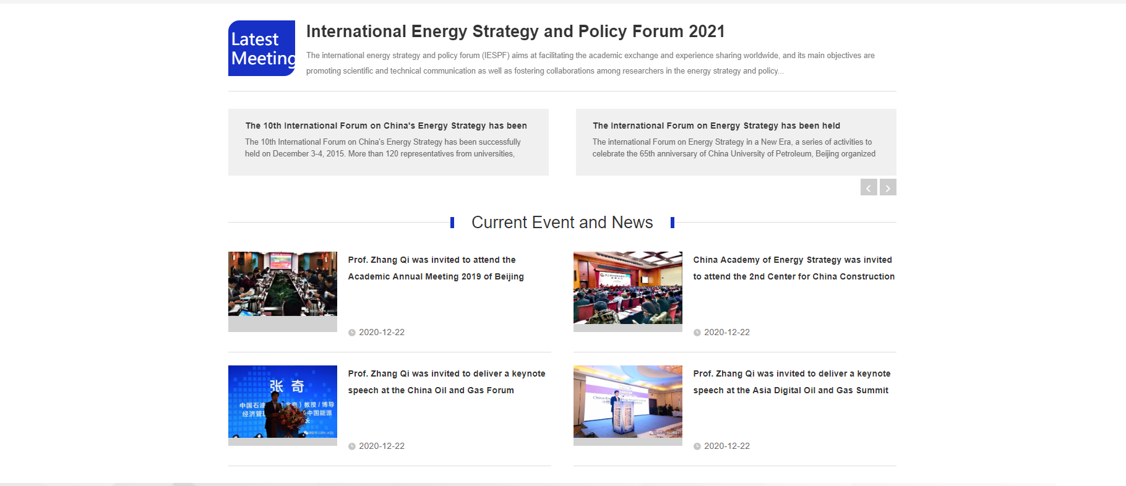Advance to next meeting carousel slide
1126x486 pixels.
(x=888, y=187)
